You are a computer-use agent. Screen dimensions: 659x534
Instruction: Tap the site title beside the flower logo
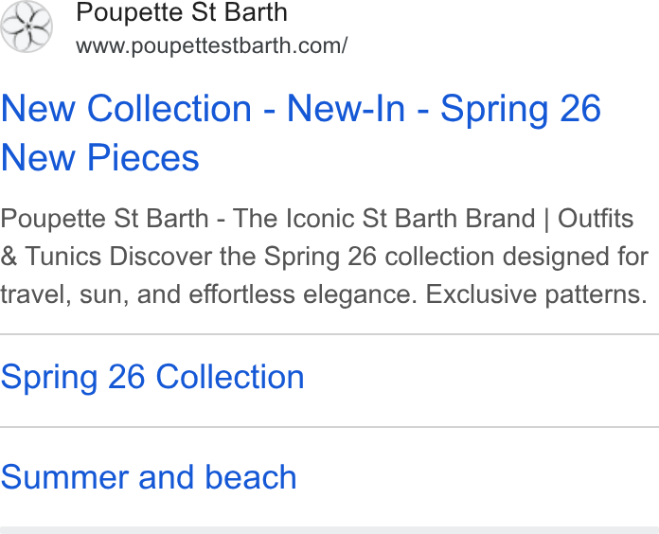(x=182, y=12)
